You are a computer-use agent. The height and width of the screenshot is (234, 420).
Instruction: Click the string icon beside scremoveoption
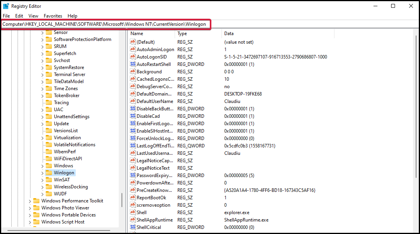[x=132, y=205]
